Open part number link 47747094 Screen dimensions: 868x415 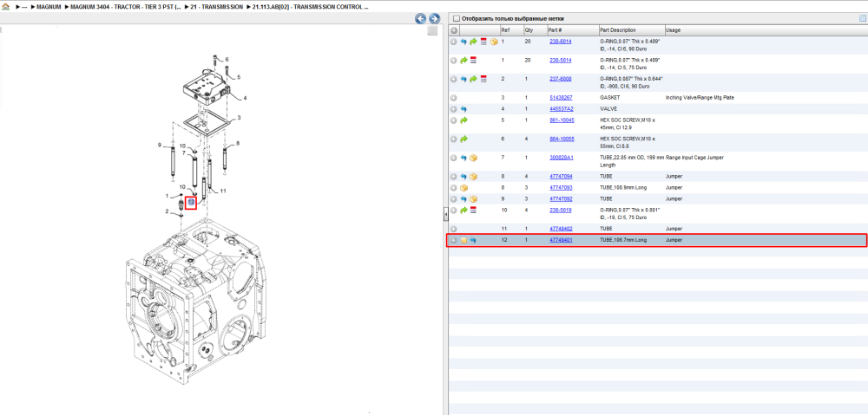(561, 177)
